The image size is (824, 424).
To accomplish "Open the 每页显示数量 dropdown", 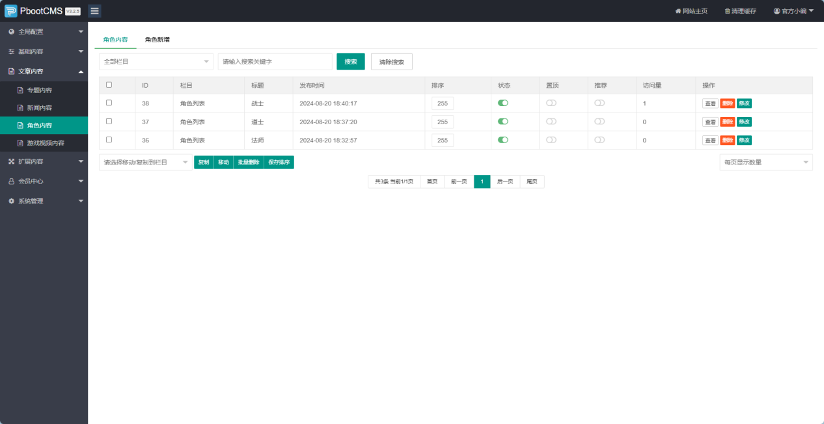I will tap(766, 162).
